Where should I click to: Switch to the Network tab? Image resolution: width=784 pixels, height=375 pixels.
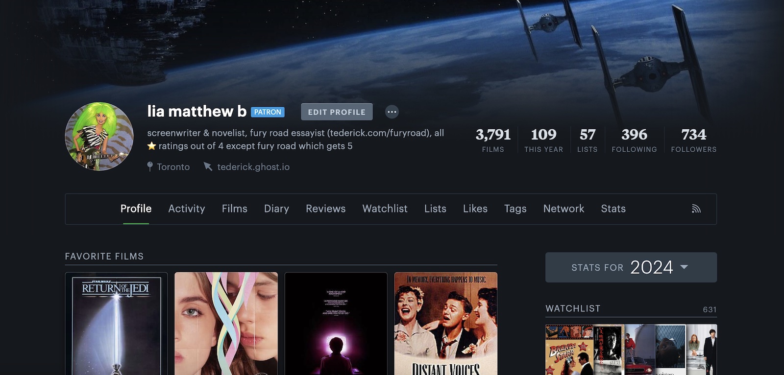tap(563, 209)
